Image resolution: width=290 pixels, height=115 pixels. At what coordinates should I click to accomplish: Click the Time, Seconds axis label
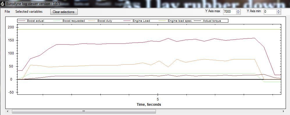click(149, 105)
